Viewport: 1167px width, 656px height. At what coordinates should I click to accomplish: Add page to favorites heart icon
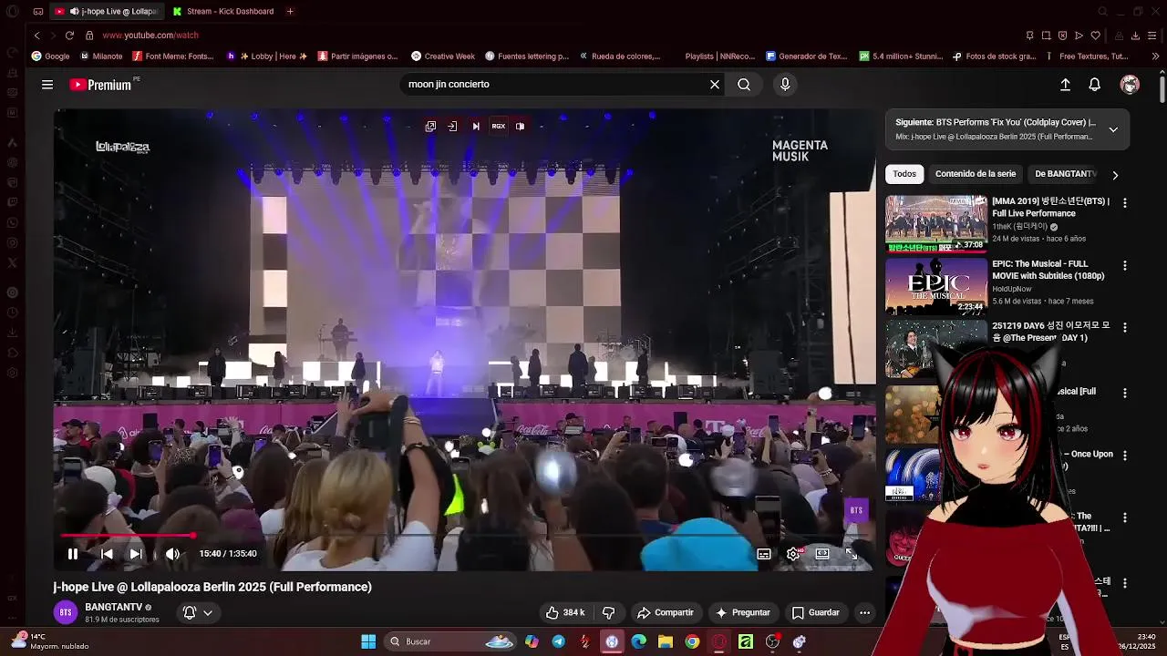1095,36
